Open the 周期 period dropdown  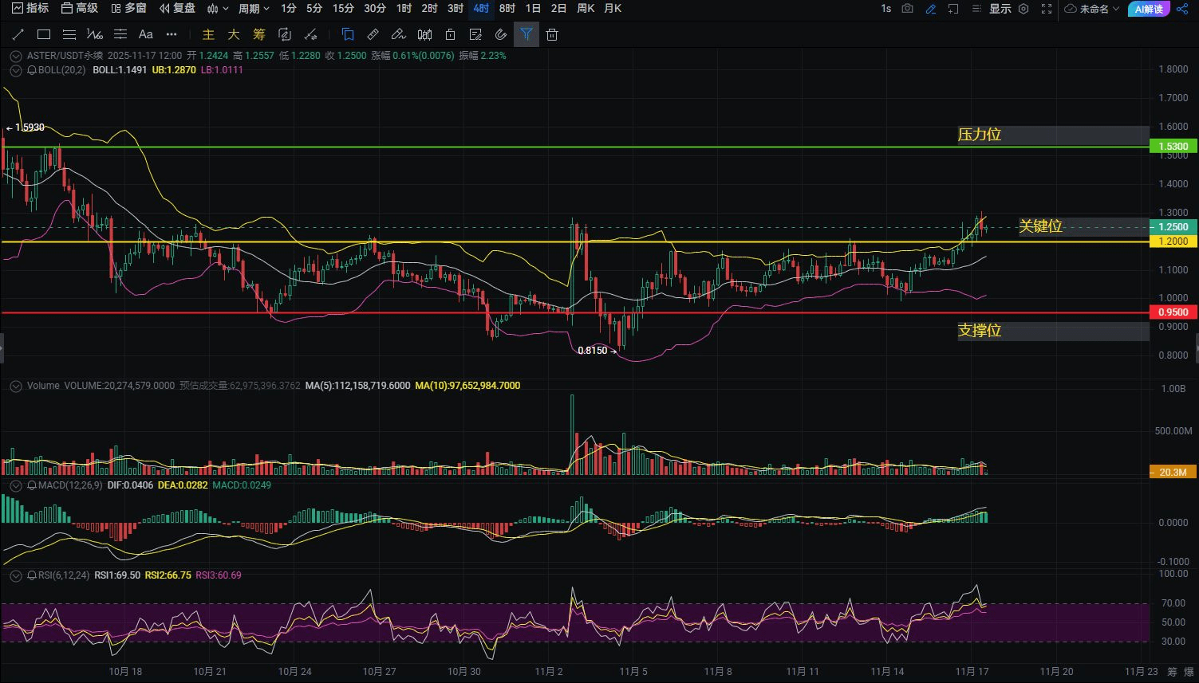coord(254,9)
